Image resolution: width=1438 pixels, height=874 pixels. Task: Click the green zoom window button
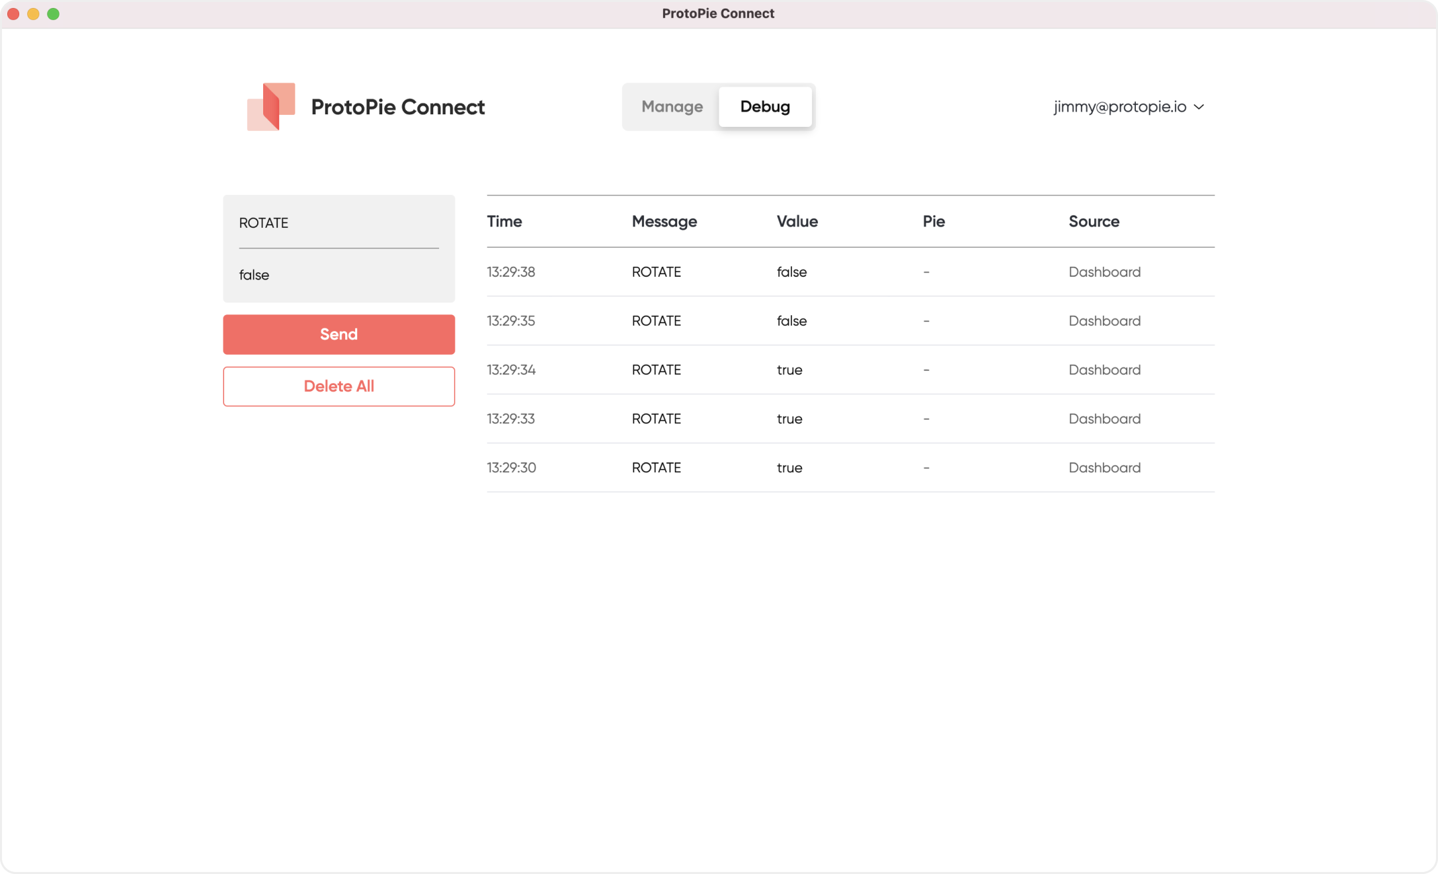(x=54, y=14)
